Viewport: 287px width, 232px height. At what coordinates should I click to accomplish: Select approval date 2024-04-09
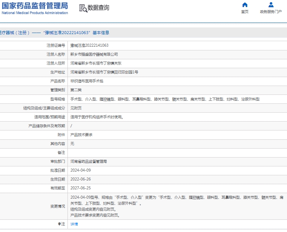[80, 170]
